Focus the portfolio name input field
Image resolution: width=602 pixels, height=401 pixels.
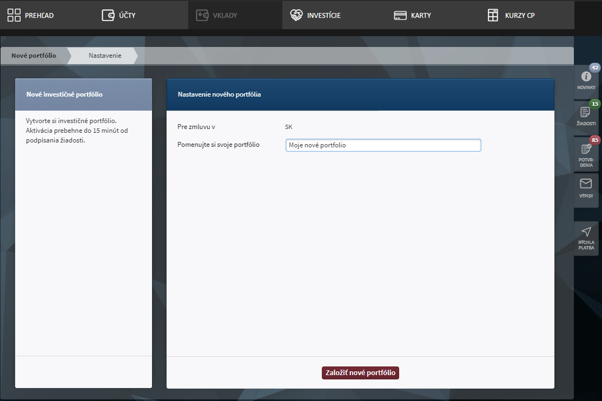pyautogui.click(x=383, y=145)
